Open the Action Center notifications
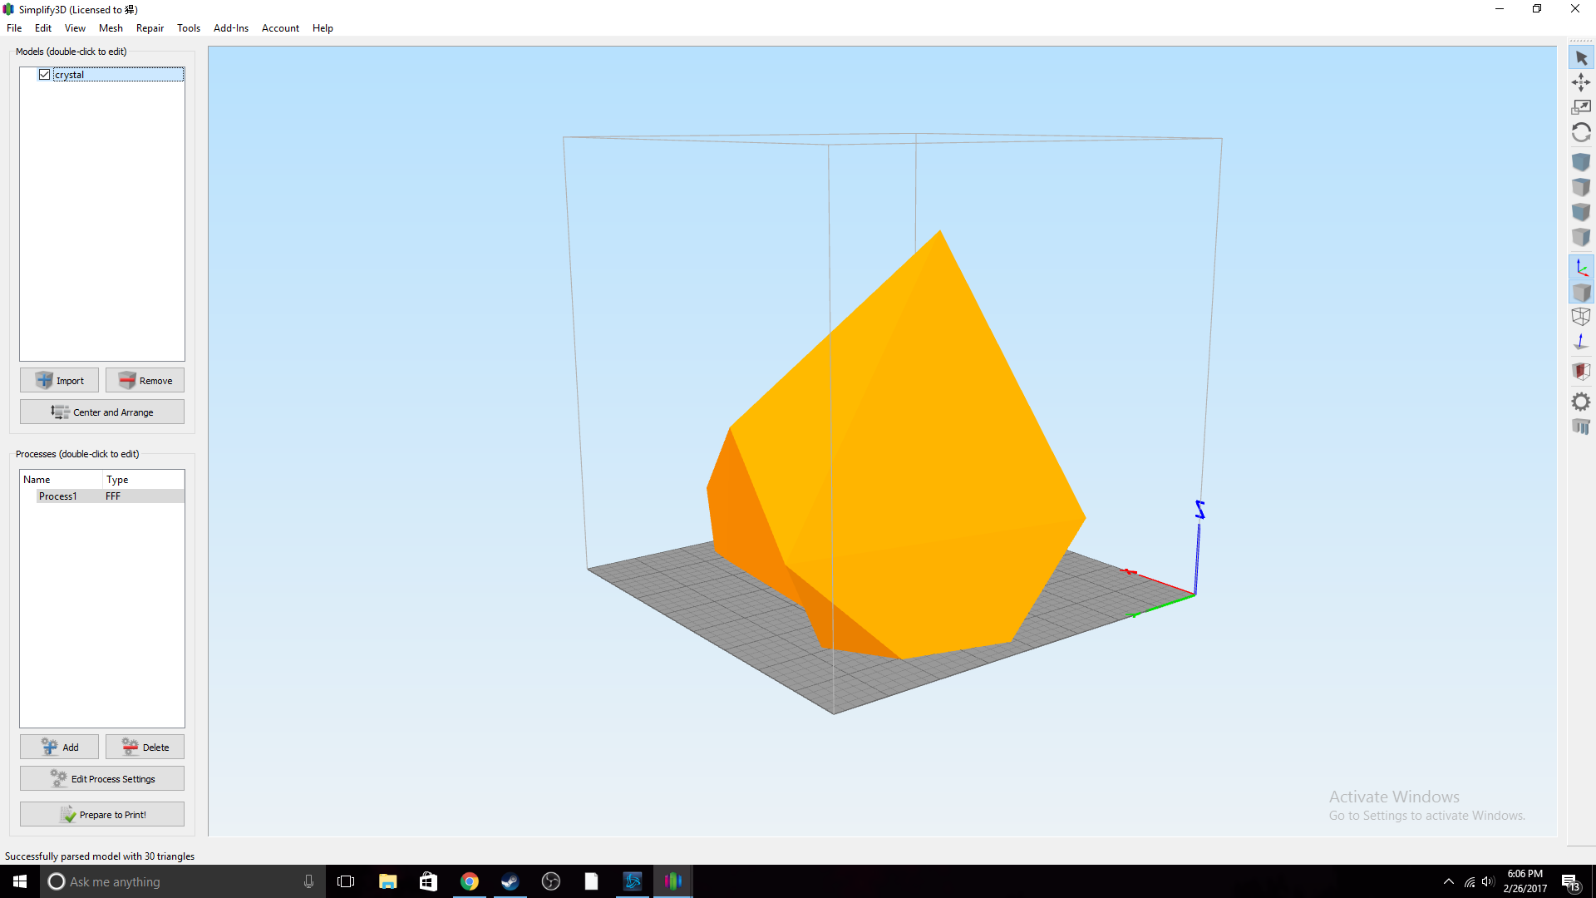The width and height of the screenshot is (1596, 898). pos(1570,881)
